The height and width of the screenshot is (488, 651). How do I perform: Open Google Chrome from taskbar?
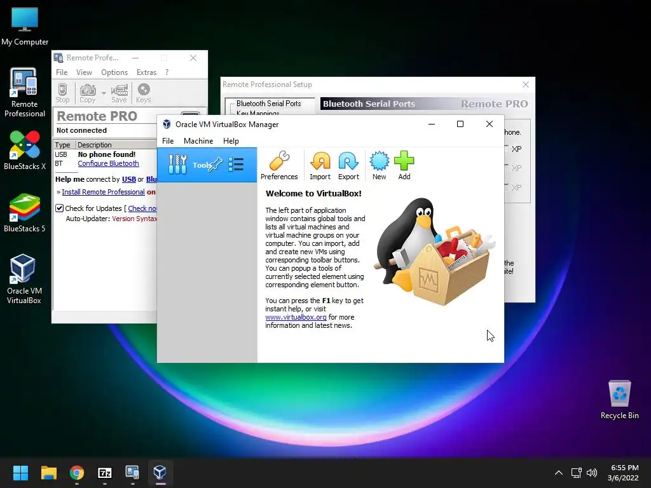click(x=77, y=473)
